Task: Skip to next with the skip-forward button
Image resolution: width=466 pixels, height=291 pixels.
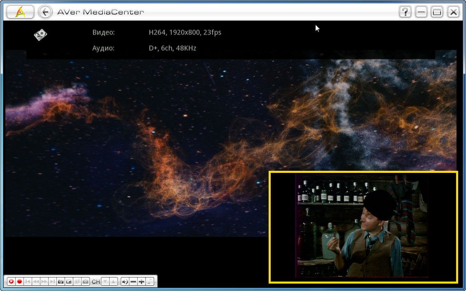Action: 53,281
